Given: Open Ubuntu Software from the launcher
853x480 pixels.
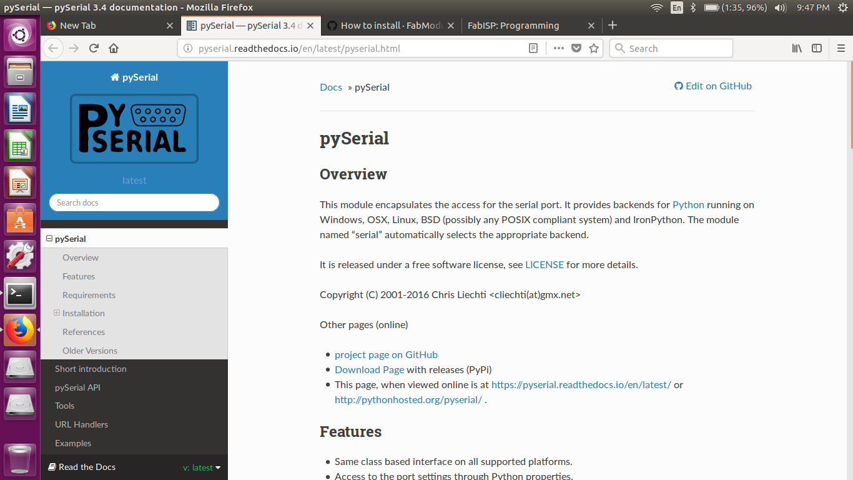Looking at the screenshot, I should point(20,220).
